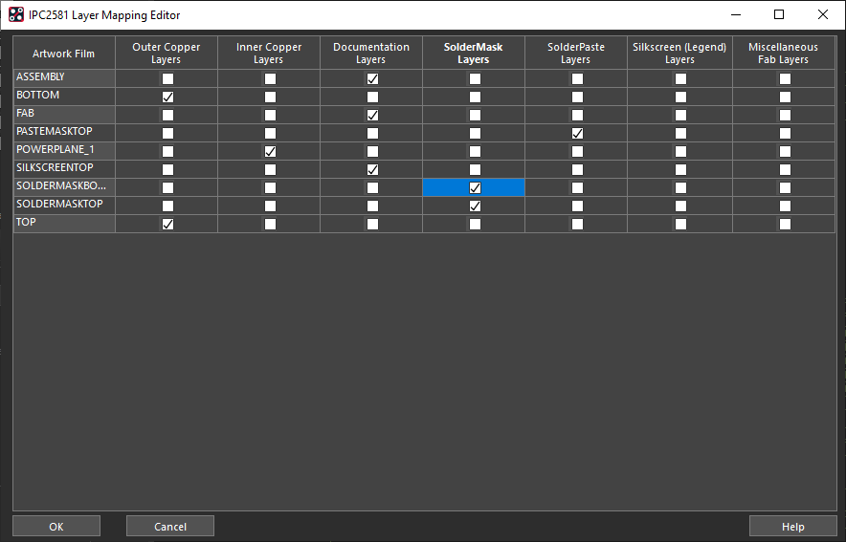Uncheck SOLDERMASKBO... in SolderMask Layers

475,187
